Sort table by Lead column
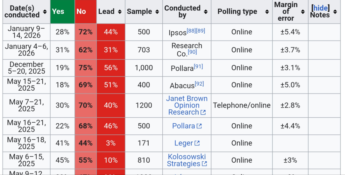The width and height of the screenshot is (345, 175). [x=120, y=12]
